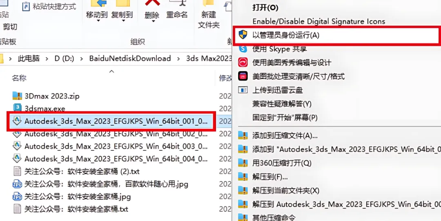Click Paste shortcut button
Viewport: 441px width, 221px height.
(x=49, y=6)
